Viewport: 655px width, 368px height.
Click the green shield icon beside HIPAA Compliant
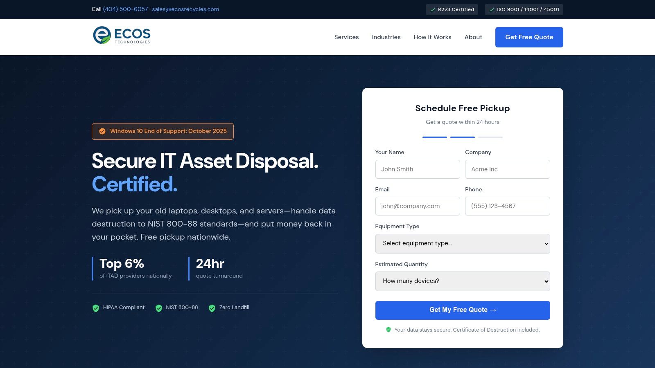tap(95, 307)
